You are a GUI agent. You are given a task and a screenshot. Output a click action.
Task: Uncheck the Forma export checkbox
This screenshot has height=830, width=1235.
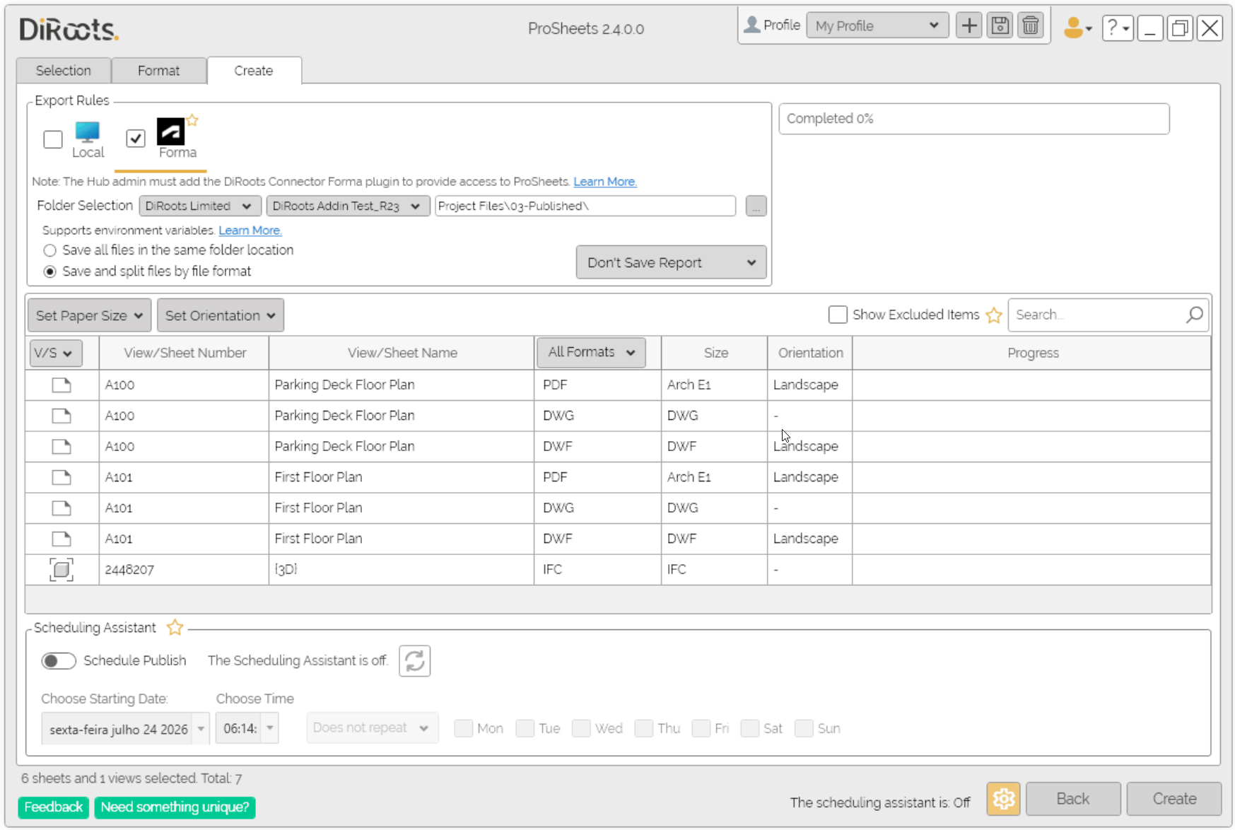[136, 139]
